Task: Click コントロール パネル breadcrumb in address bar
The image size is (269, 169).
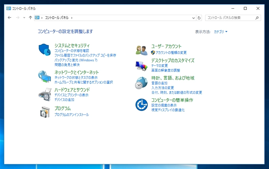Action: [57, 18]
